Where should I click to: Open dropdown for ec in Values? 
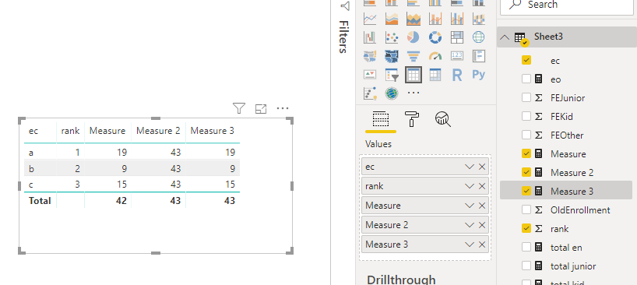tap(470, 167)
